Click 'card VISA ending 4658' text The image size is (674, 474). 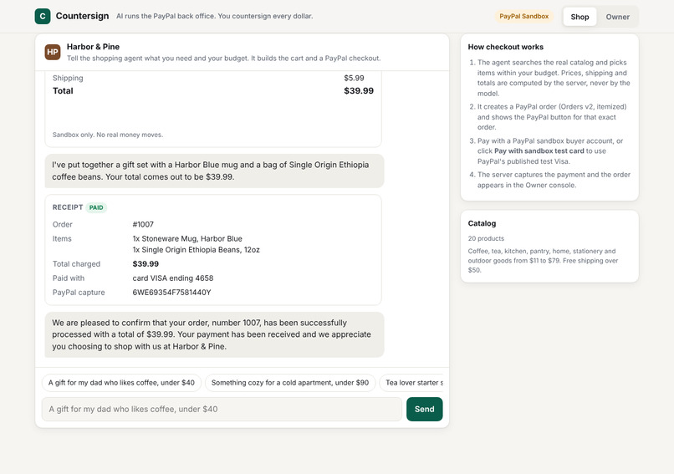point(173,278)
